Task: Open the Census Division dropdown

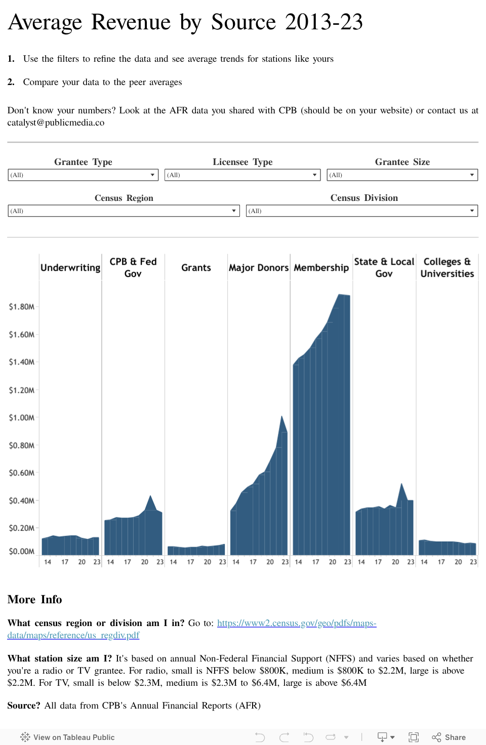Action: point(362,211)
